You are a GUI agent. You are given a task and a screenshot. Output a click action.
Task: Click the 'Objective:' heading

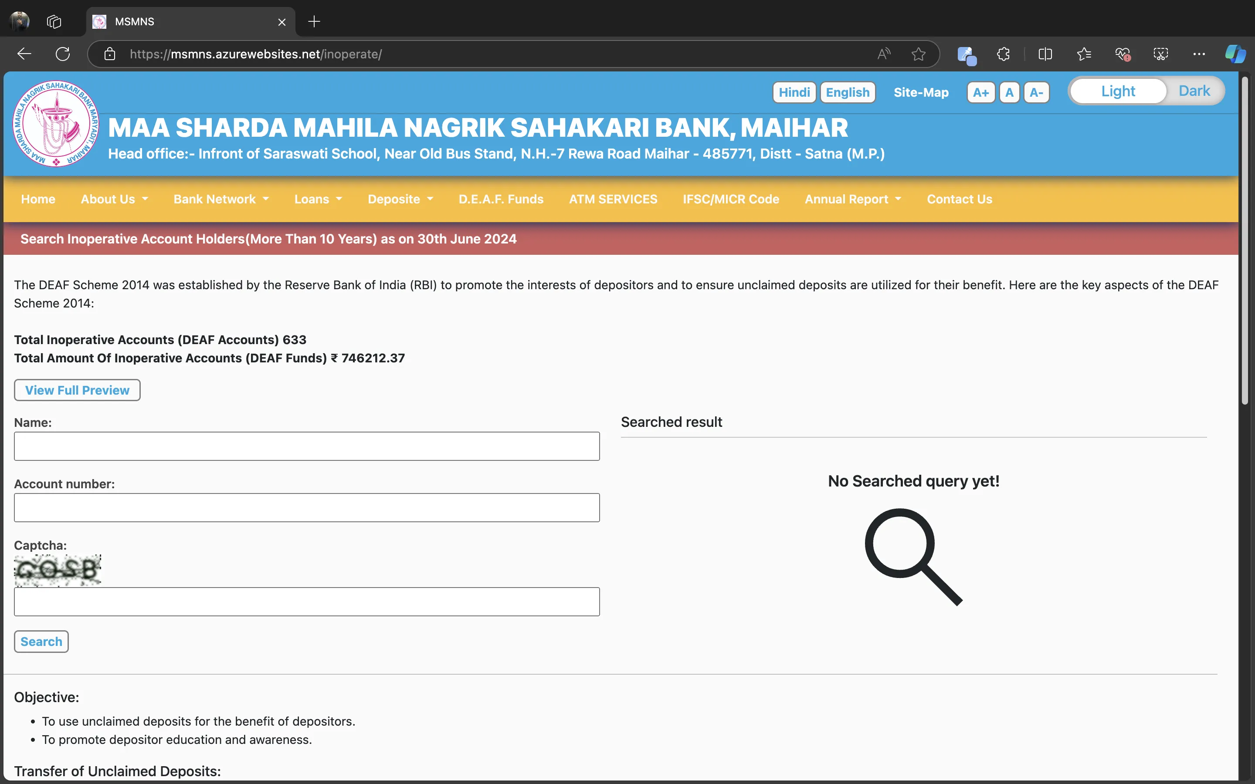click(47, 697)
